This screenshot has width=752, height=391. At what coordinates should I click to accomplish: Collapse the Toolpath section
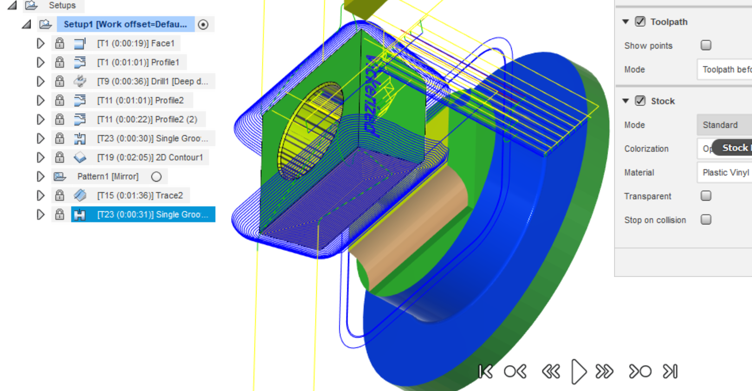coord(625,22)
